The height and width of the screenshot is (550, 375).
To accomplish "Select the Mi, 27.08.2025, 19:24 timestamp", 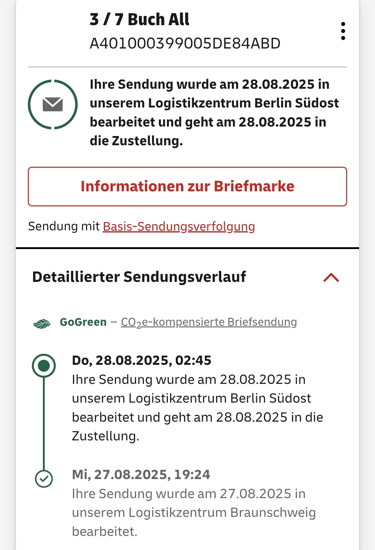I will 141,475.
